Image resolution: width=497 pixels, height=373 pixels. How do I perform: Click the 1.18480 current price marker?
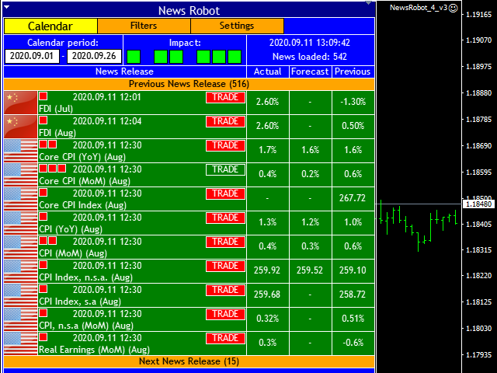point(477,204)
